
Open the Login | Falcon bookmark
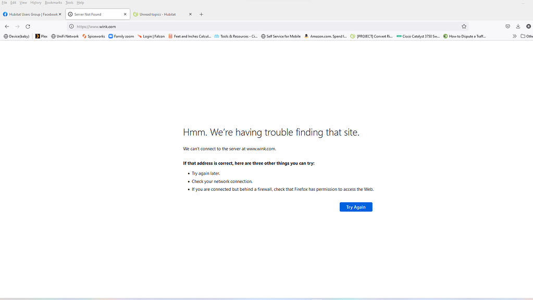point(151,36)
